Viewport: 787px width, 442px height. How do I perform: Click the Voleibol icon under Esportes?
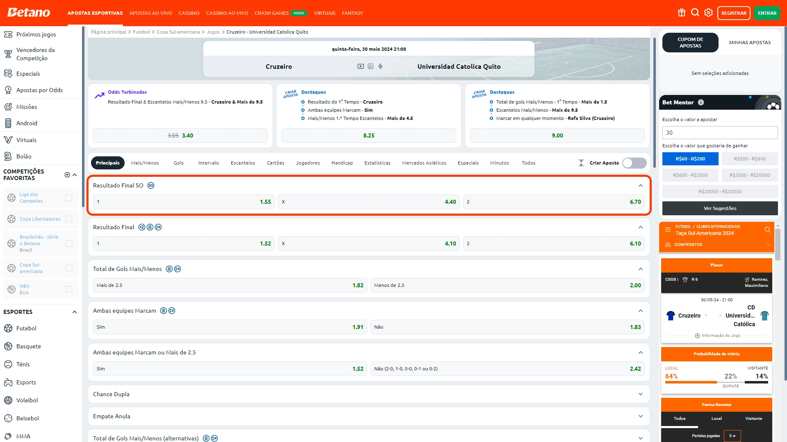(x=8, y=400)
